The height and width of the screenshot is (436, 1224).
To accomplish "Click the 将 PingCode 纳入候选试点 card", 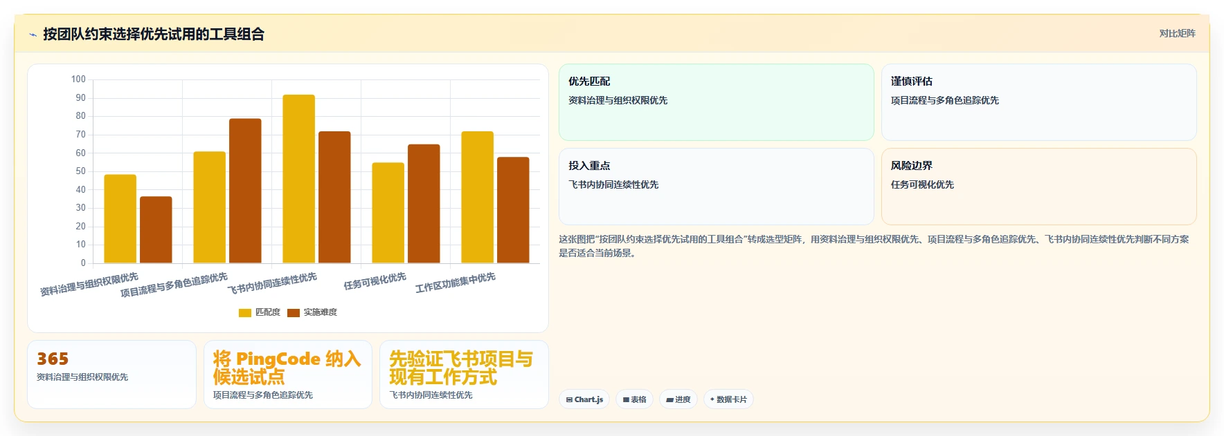I will [288, 375].
